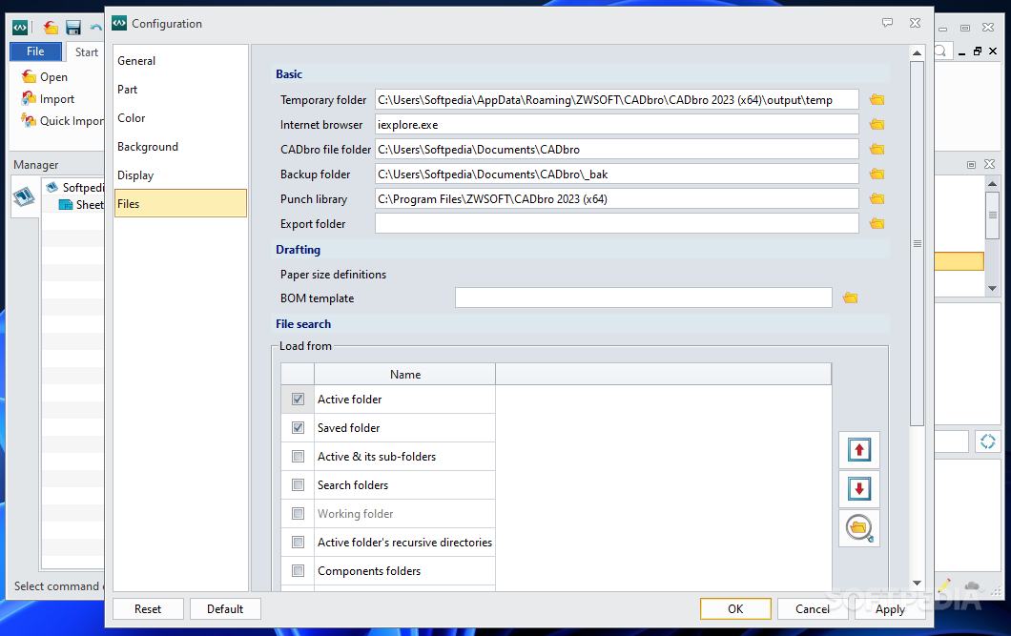This screenshot has width=1011, height=636.
Task: Browse for the BOM template file
Action: [x=850, y=297]
